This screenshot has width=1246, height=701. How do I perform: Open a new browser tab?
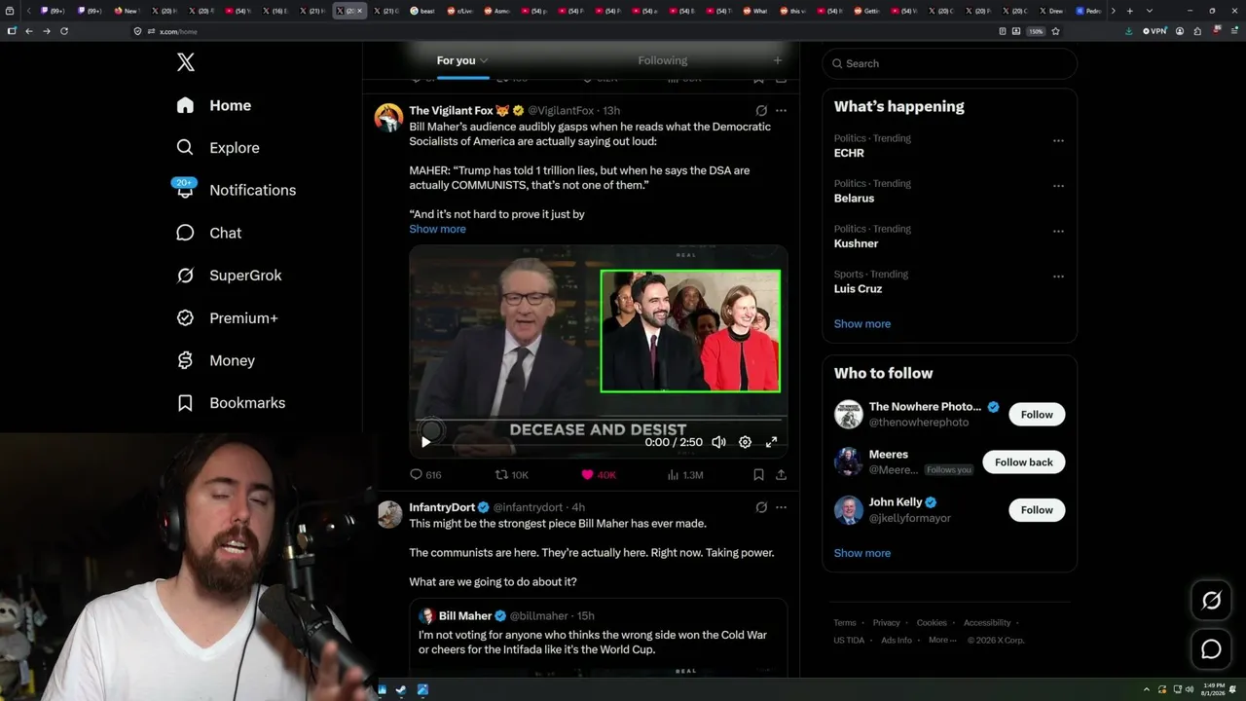pyautogui.click(x=1129, y=11)
